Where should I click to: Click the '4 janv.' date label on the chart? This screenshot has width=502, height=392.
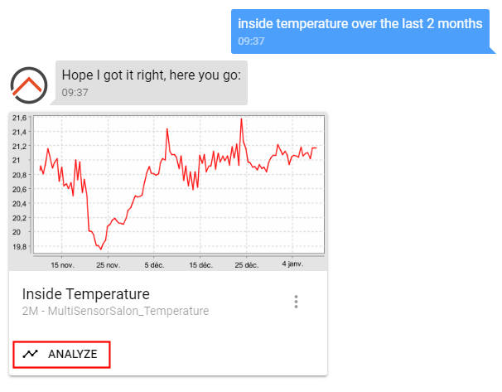click(291, 265)
